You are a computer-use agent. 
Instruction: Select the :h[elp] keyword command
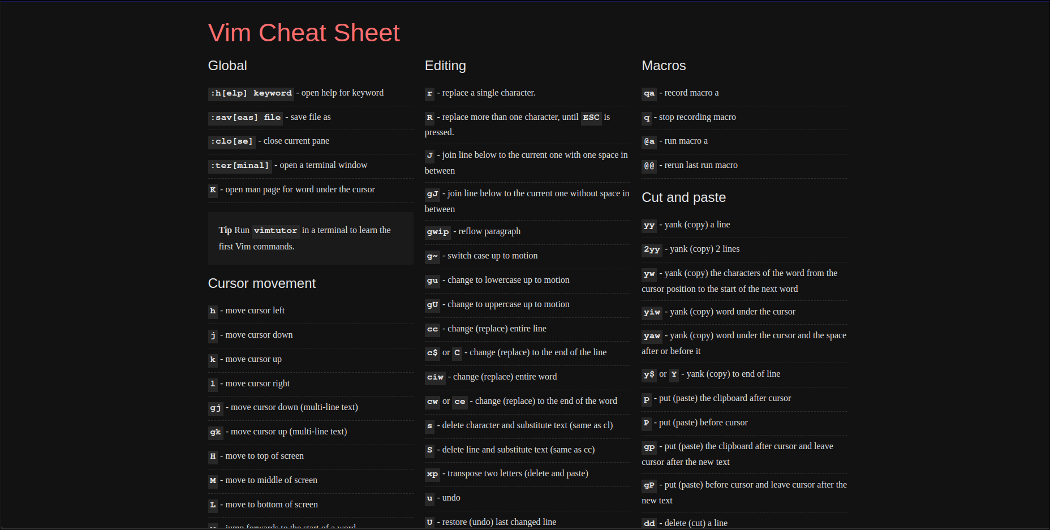[251, 93]
